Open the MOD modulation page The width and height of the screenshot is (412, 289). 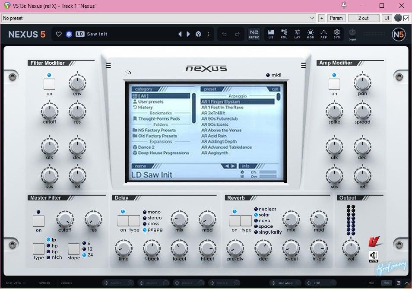tap(311, 34)
